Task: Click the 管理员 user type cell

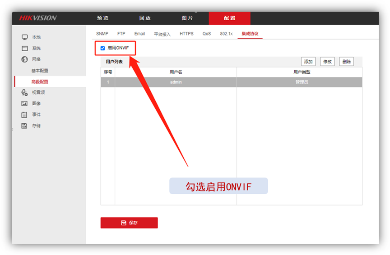Action: coord(299,82)
